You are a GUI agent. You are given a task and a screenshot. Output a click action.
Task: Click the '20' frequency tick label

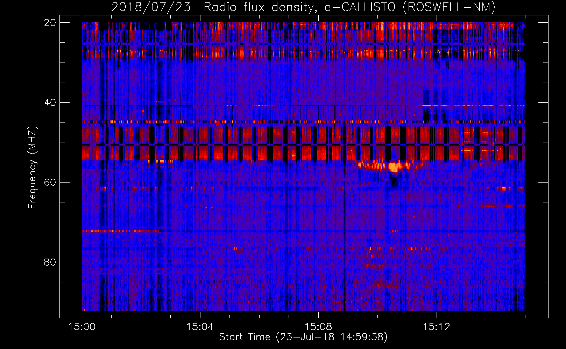coord(50,23)
